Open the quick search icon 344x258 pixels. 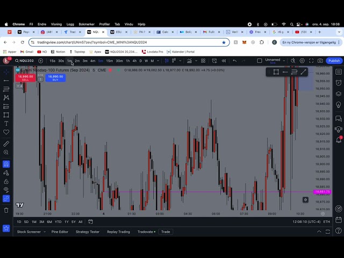coord(293,61)
